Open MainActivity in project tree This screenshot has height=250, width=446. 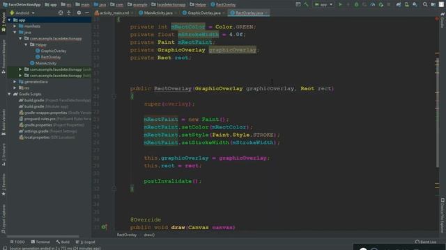43,63
